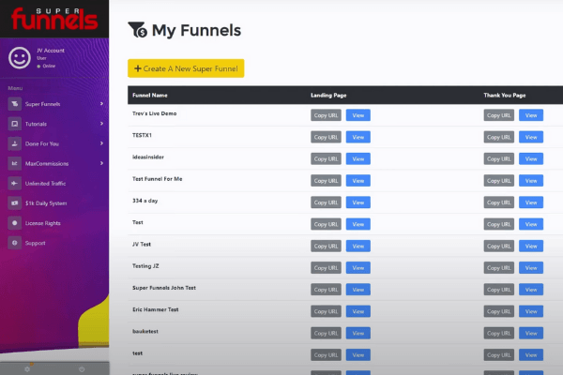The height and width of the screenshot is (375, 563).
Task: View landing page for ideasinsider
Action: coord(358,159)
